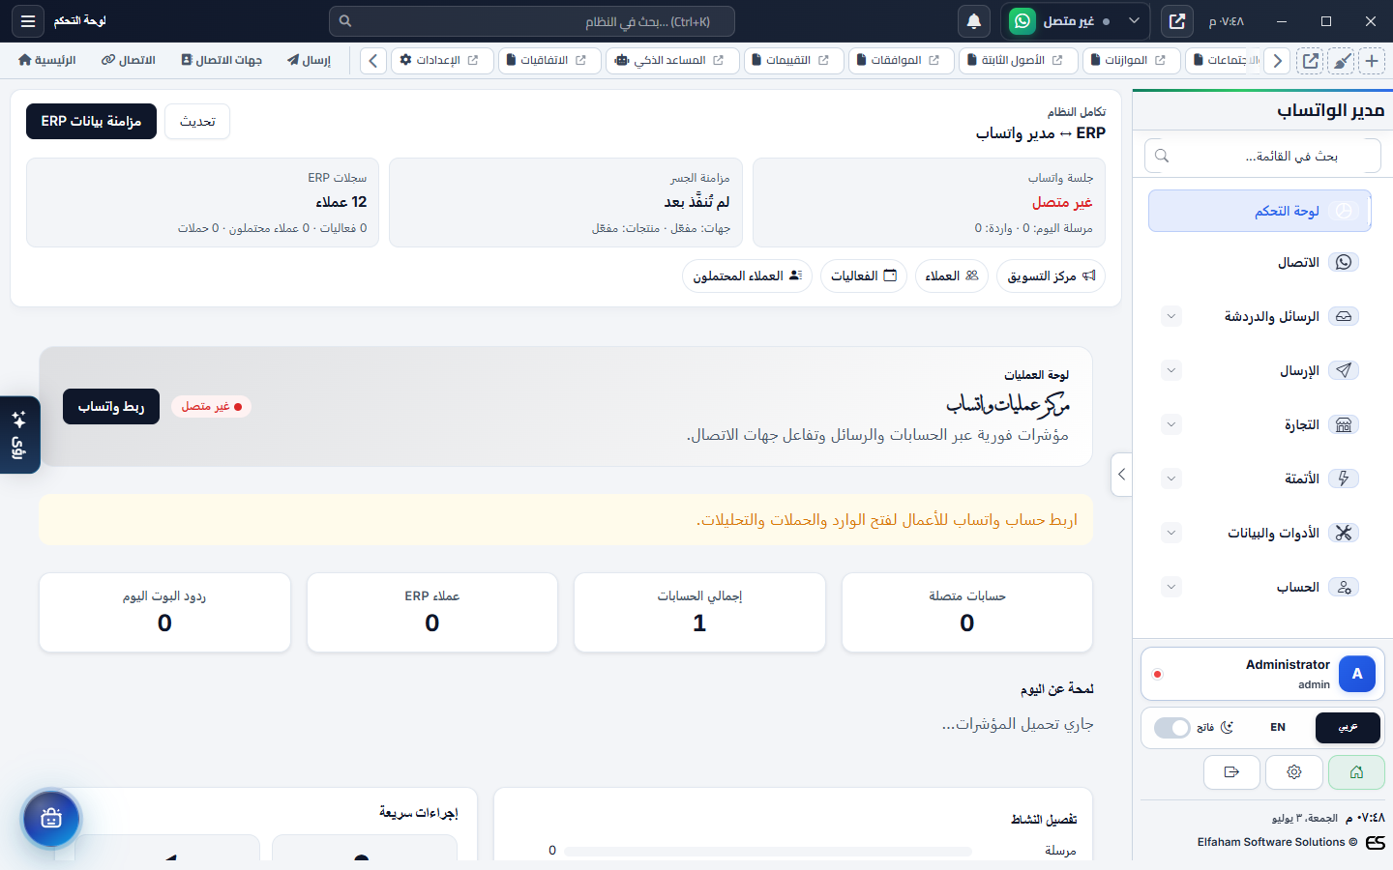
Task: Open current tab in external window icon
Action: click(1310, 60)
